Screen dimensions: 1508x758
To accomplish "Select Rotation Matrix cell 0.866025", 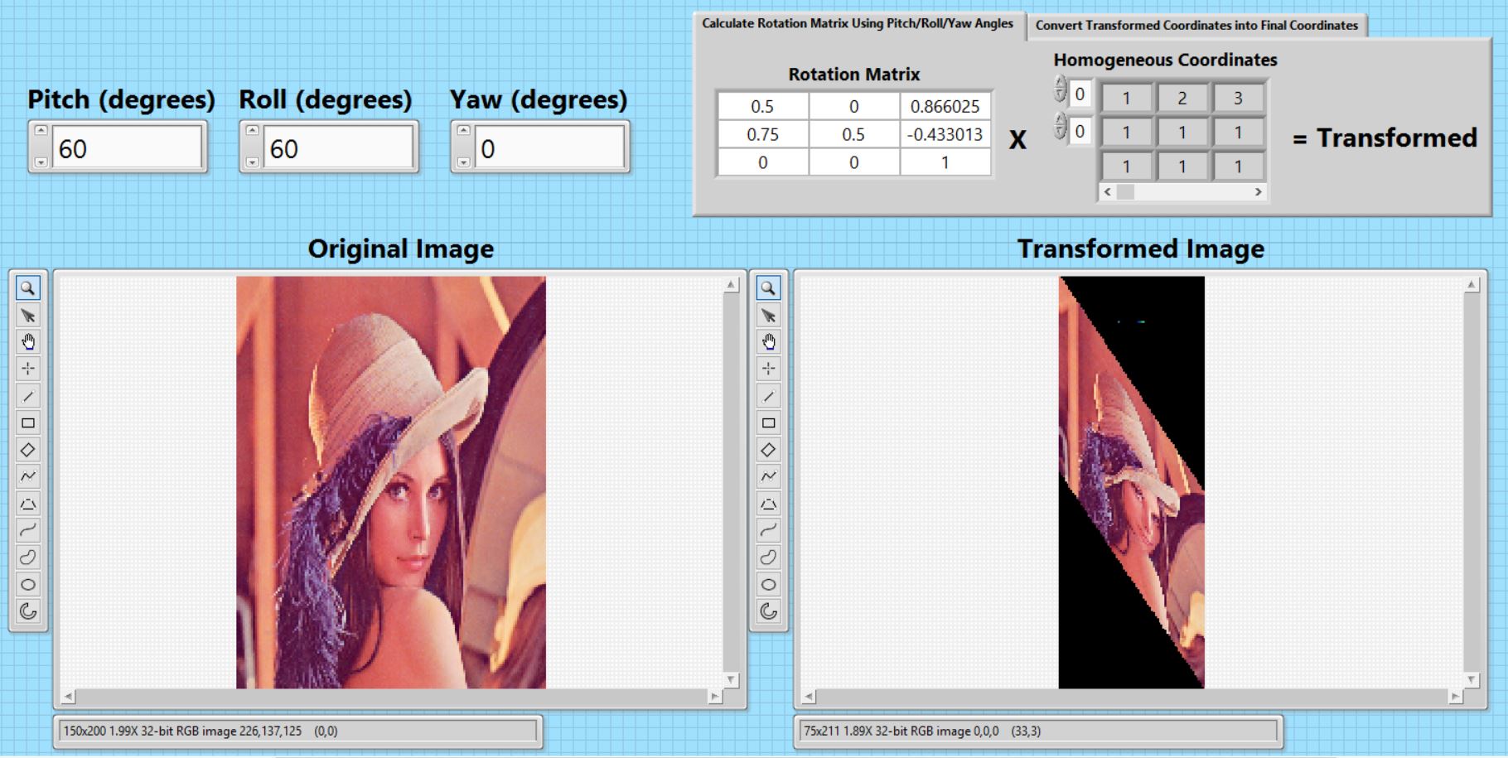I will click(945, 106).
